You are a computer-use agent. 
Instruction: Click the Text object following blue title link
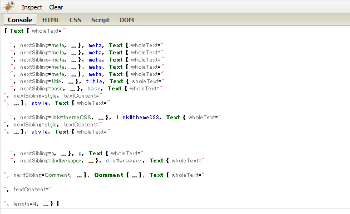116,81
